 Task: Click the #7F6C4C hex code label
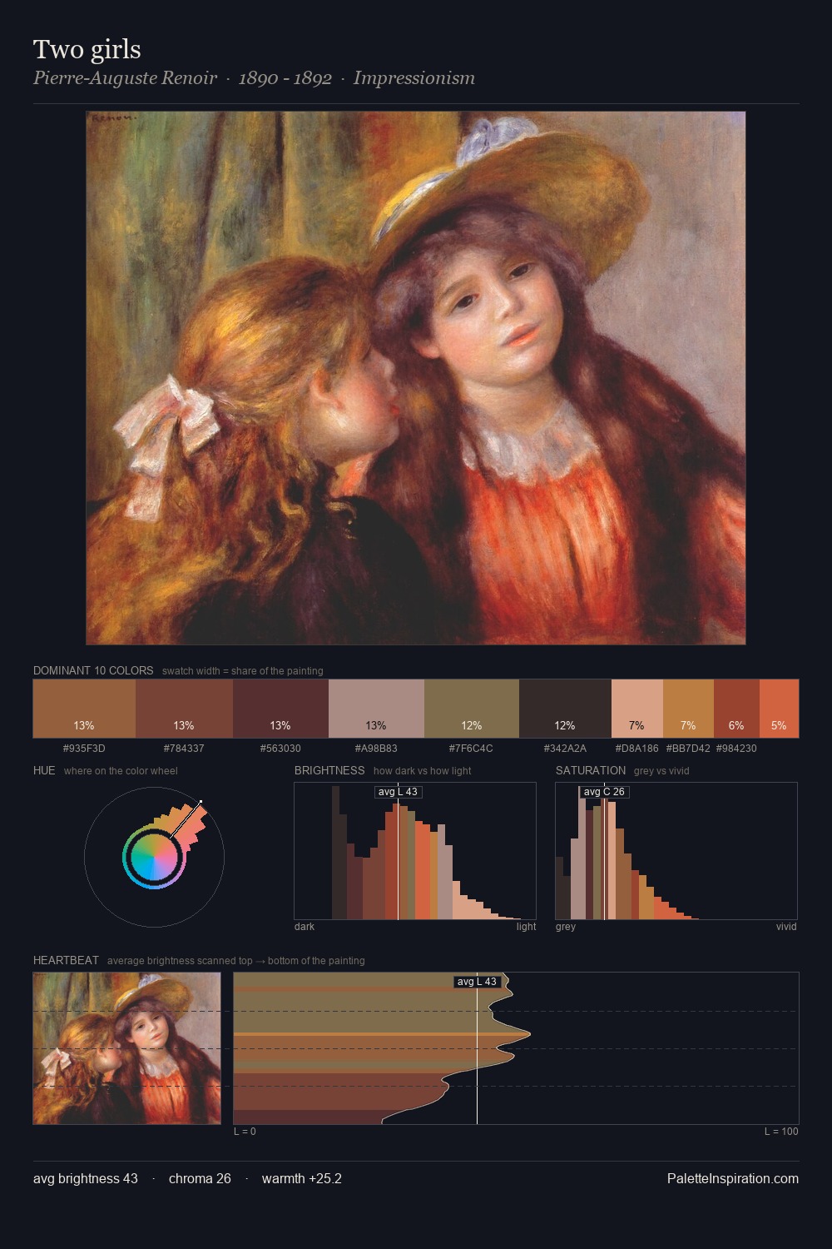tap(472, 748)
